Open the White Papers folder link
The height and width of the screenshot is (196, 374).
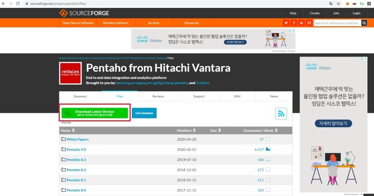78,139
